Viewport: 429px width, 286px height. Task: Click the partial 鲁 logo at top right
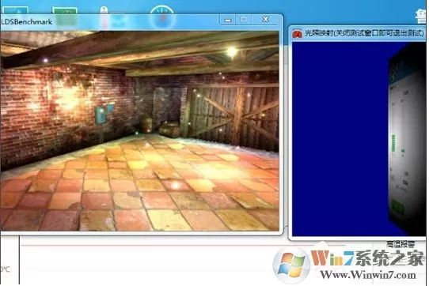coord(421,16)
